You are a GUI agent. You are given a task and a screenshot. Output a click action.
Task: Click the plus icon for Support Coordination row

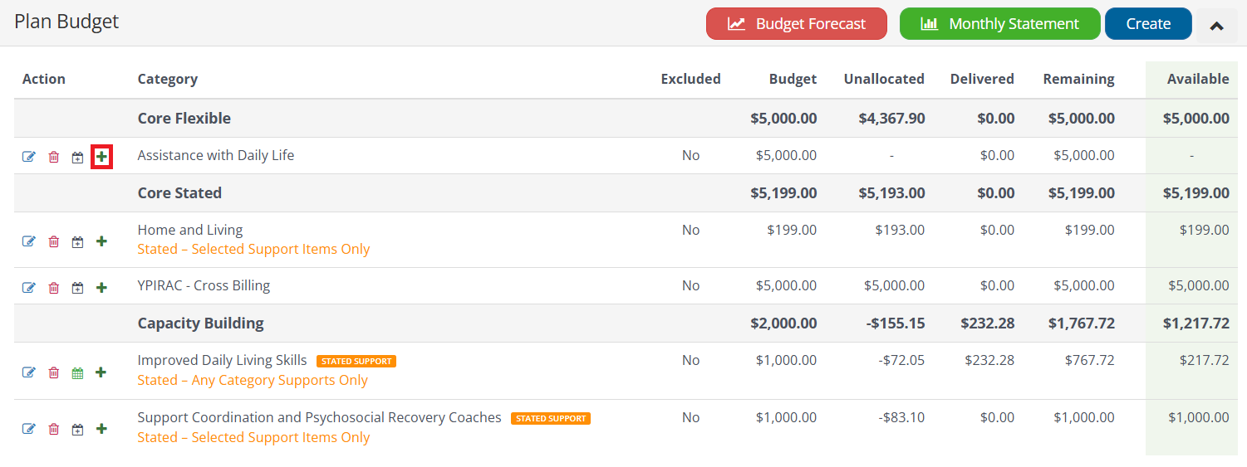101,429
